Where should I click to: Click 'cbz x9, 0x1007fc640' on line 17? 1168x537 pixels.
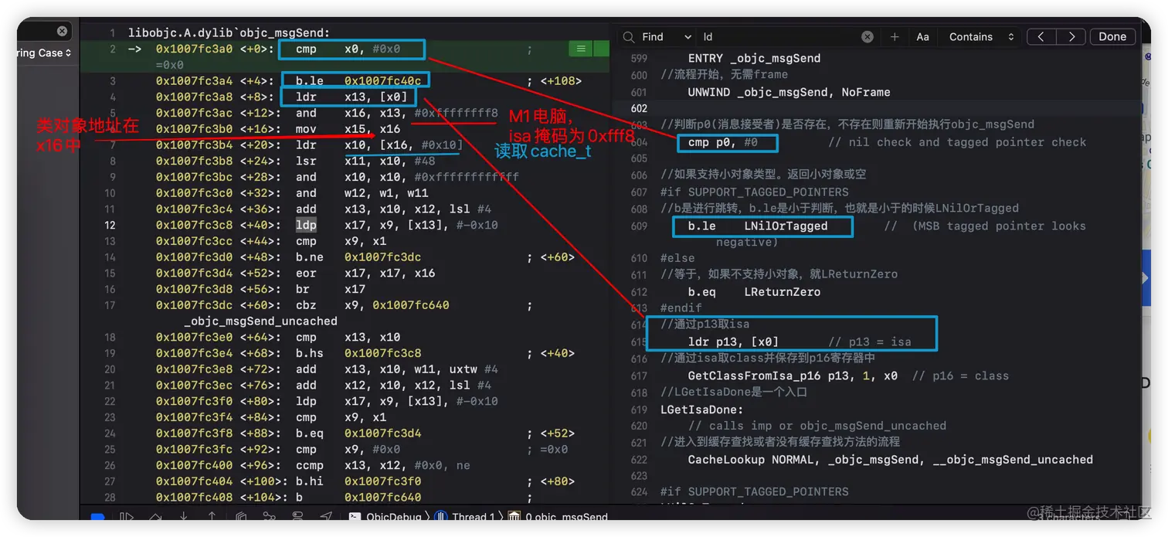pos(372,306)
